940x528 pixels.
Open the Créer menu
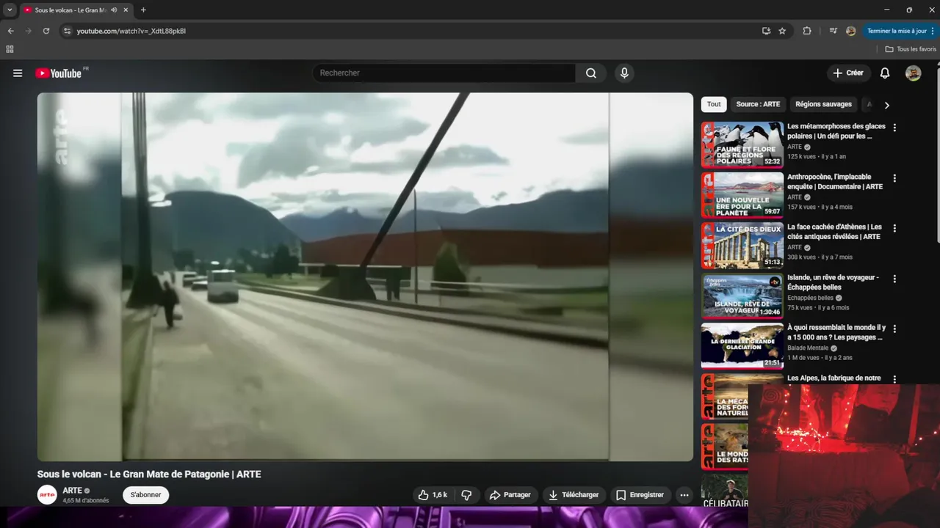click(x=848, y=73)
